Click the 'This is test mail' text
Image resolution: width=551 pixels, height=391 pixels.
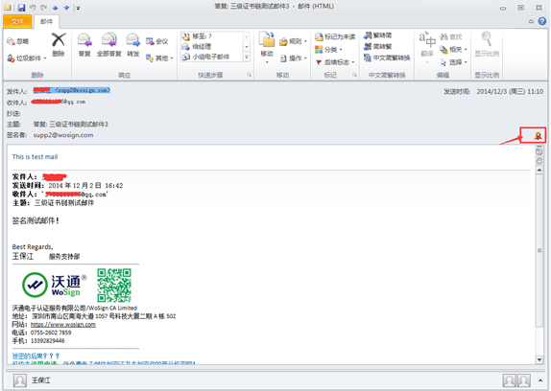point(35,157)
